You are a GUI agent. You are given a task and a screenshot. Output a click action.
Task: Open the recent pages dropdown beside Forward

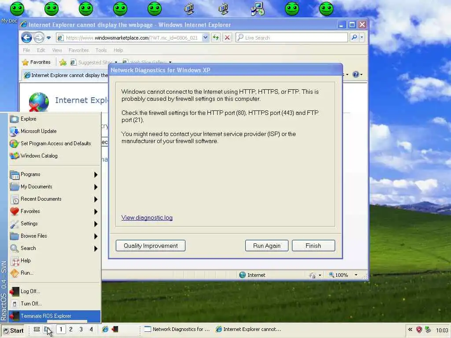pyautogui.click(x=48, y=38)
